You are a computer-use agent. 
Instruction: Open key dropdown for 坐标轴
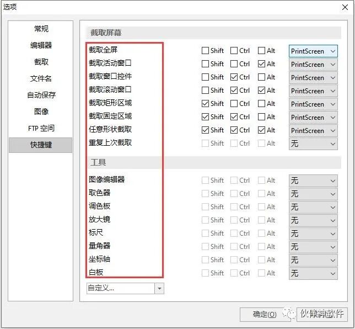[313, 261]
